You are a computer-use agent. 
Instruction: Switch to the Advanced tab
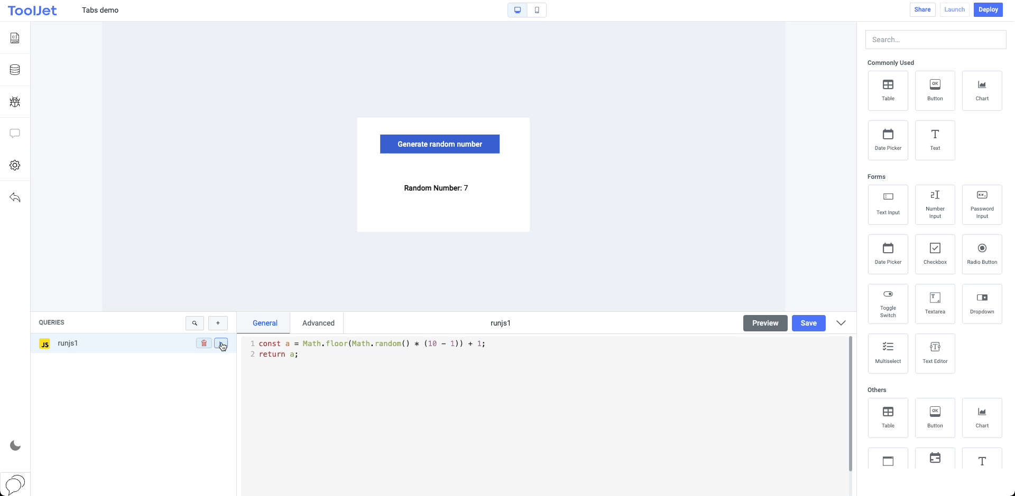pos(318,323)
